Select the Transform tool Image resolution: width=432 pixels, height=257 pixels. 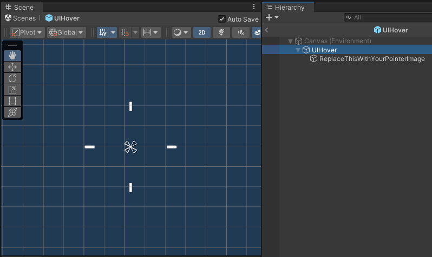pos(12,112)
